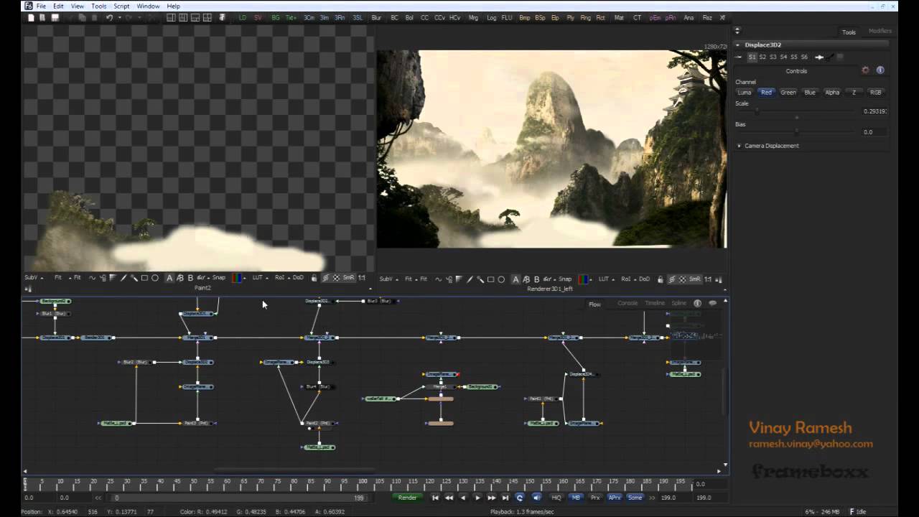Select the Red channel option
The height and width of the screenshot is (517, 919).
pos(766,93)
